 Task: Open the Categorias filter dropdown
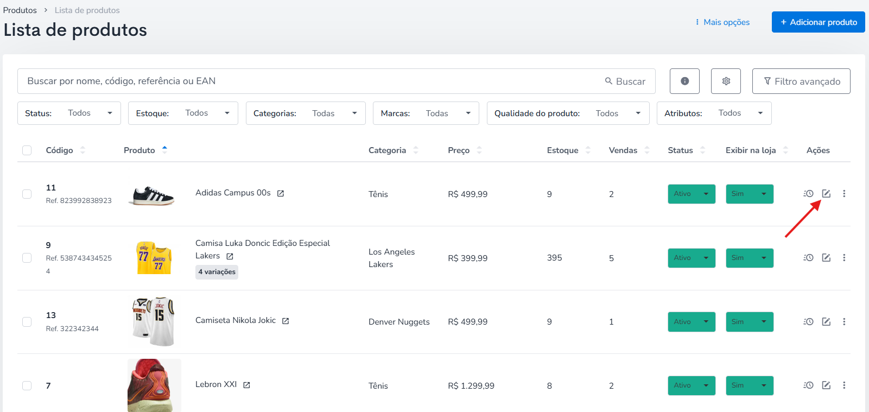pyautogui.click(x=306, y=113)
